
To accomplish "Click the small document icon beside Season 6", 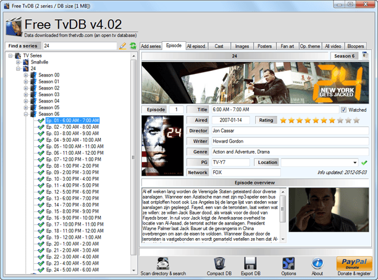I will 365,56.
